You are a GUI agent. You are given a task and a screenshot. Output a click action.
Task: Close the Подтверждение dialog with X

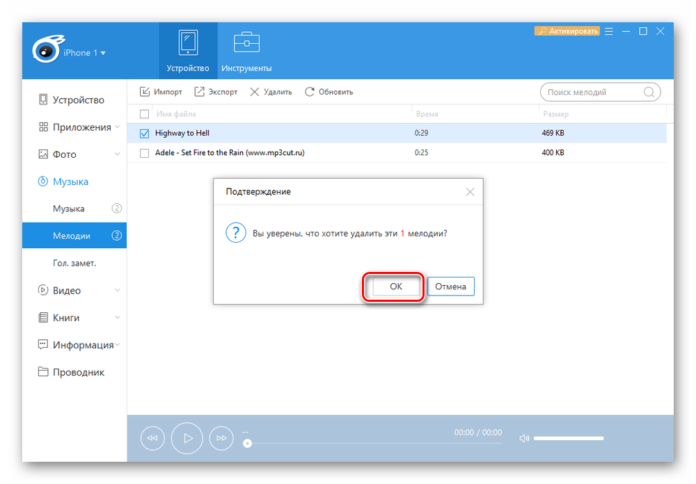(470, 192)
